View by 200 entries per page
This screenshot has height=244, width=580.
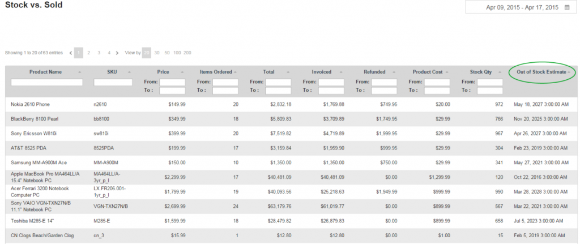tap(187, 53)
